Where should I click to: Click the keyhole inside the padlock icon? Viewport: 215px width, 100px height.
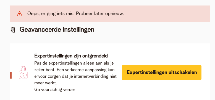23,75
